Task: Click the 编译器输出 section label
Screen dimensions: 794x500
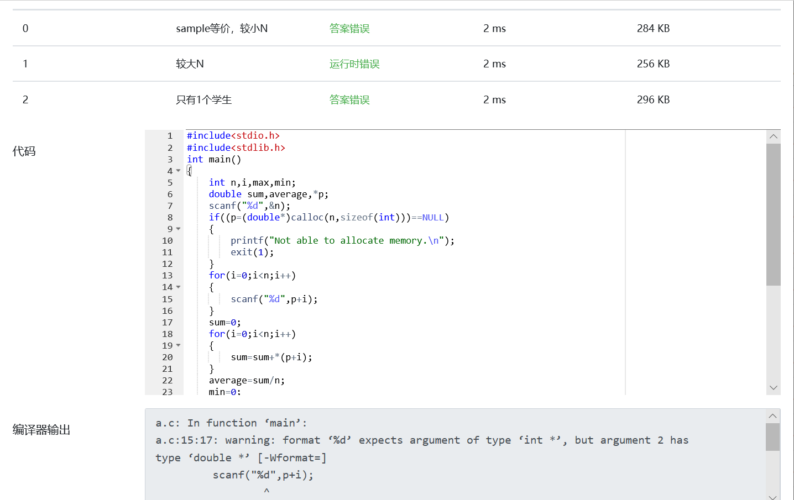Action: [x=41, y=430]
